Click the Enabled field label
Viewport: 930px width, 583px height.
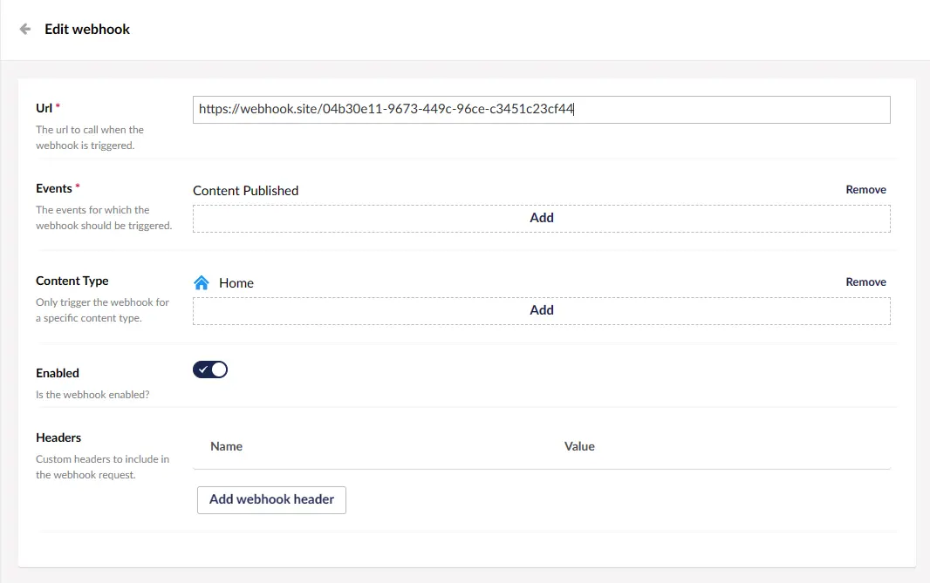(58, 373)
